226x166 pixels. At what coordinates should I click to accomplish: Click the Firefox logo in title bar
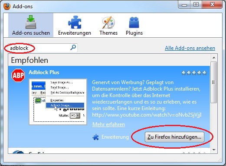7,6
